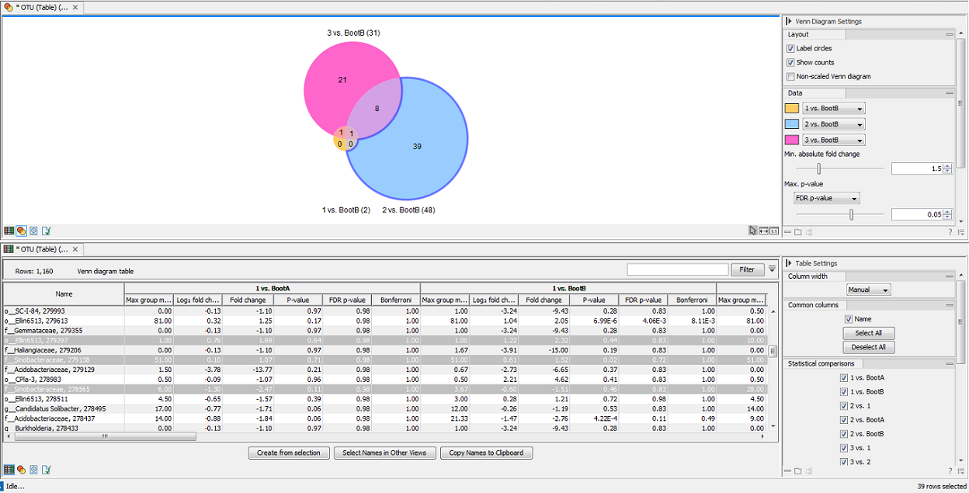969x493 pixels.
Task: Uncheck the Show counts option
Action: click(x=790, y=63)
